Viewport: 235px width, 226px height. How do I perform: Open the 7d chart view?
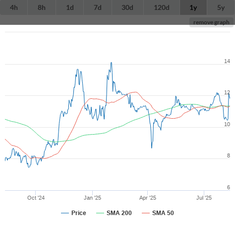point(98,7)
